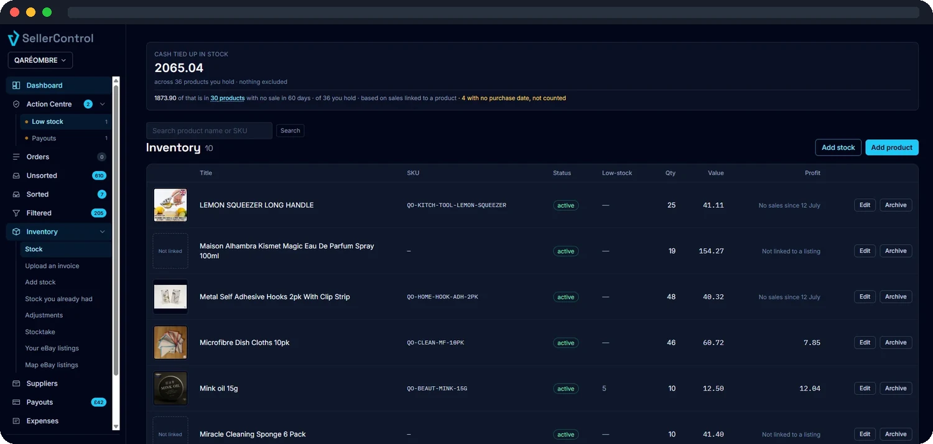Select Low stock in Action Centre
Image resolution: width=933 pixels, height=444 pixels.
(65, 122)
